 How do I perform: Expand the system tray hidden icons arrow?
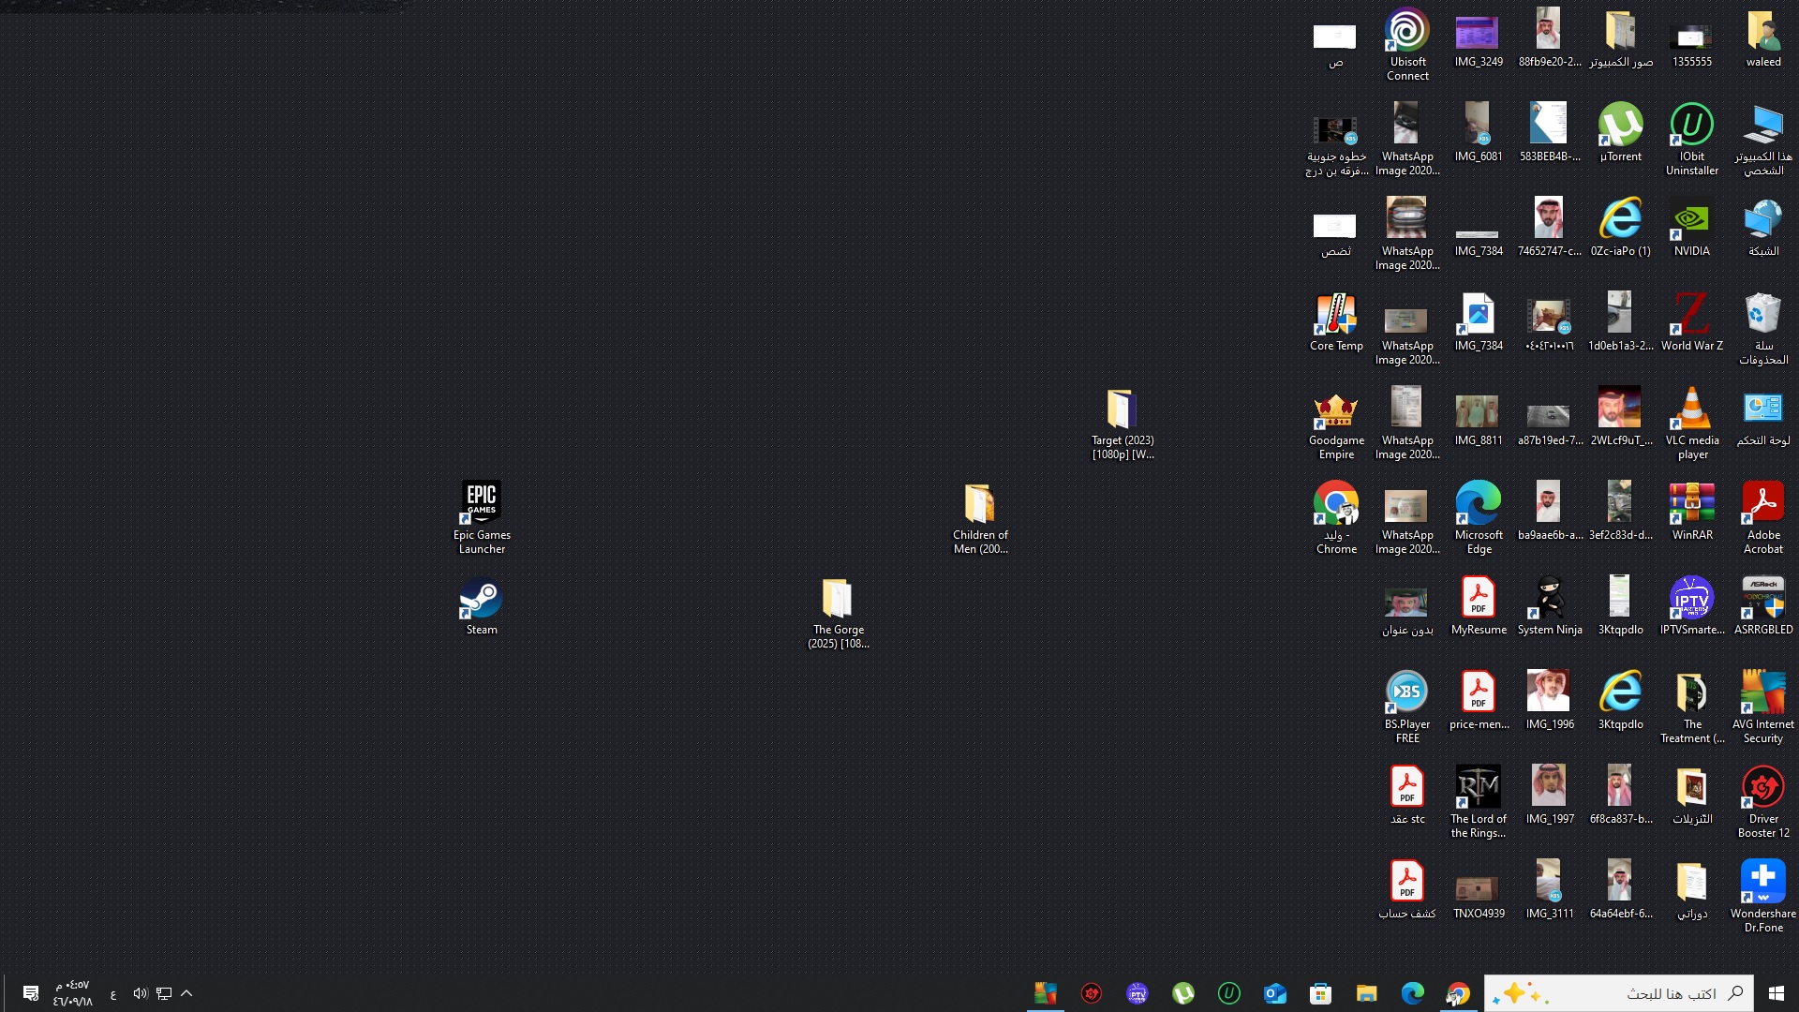click(186, 993)
